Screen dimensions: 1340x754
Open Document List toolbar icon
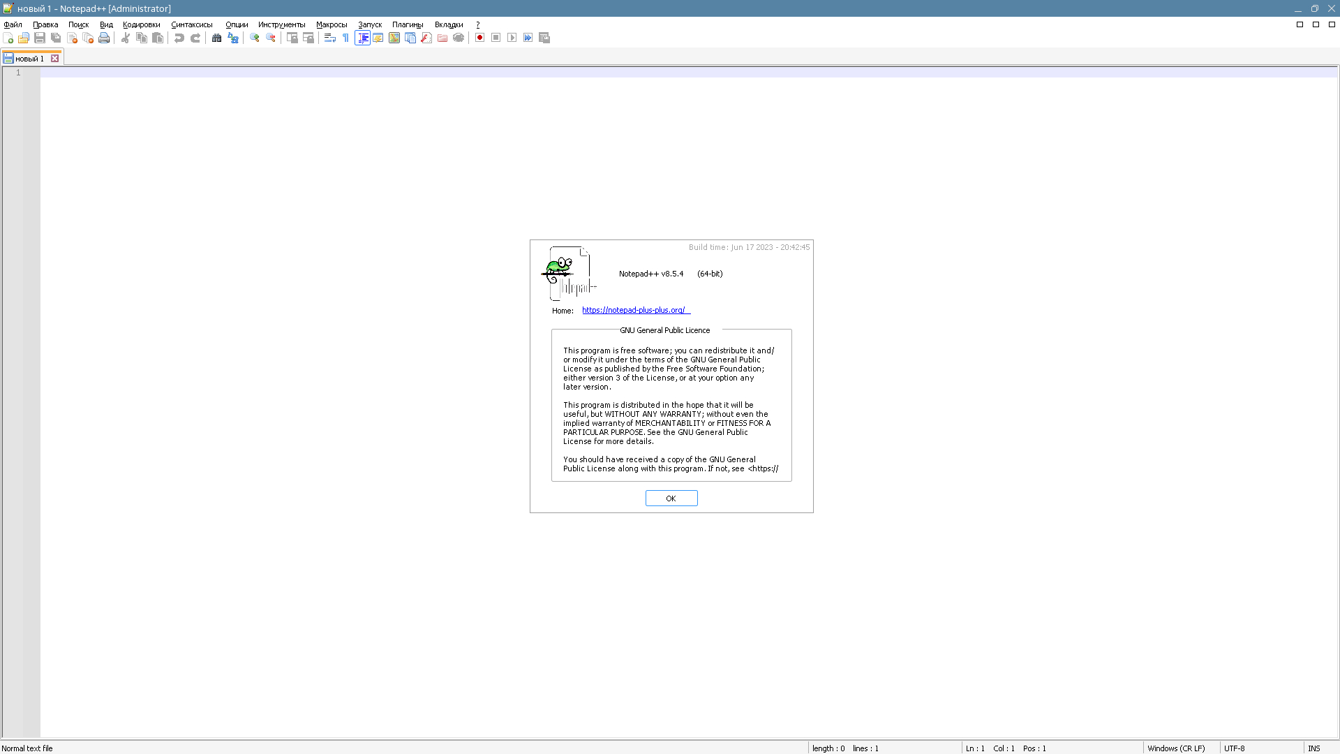point(410,38)
